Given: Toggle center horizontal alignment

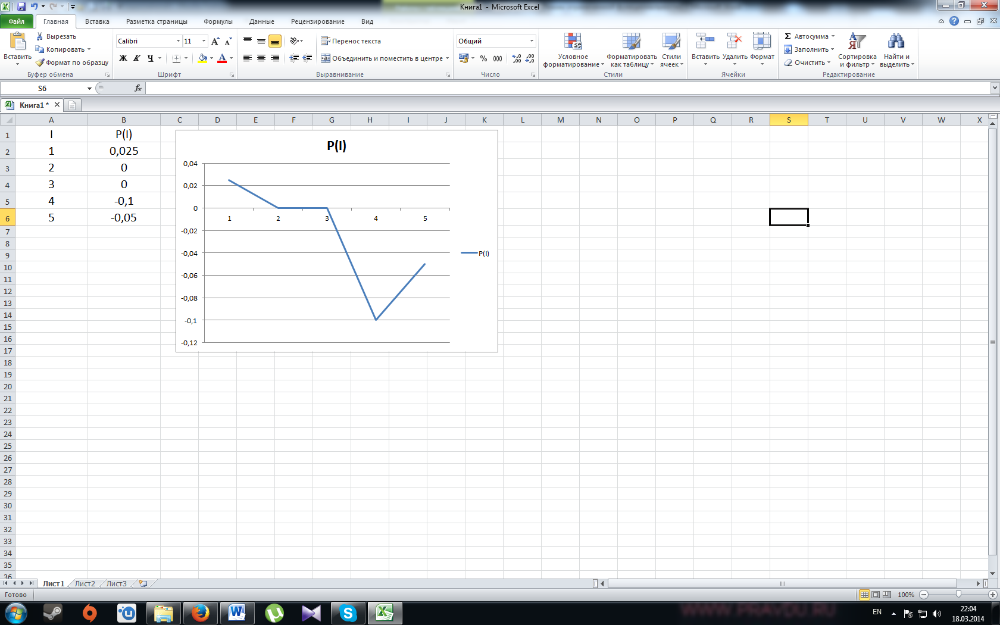Looking at the screenshot, I should pyautogui.click(x=261, y=58).
